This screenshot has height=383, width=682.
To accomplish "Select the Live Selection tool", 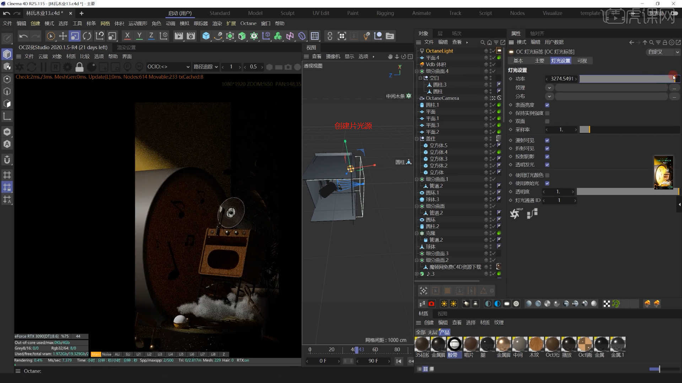I will 51,36.
